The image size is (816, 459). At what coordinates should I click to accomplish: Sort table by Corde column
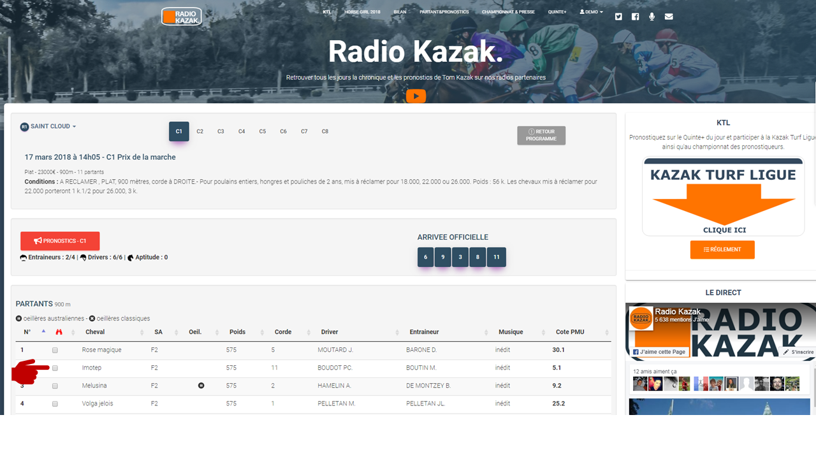(x=289, y=332)
